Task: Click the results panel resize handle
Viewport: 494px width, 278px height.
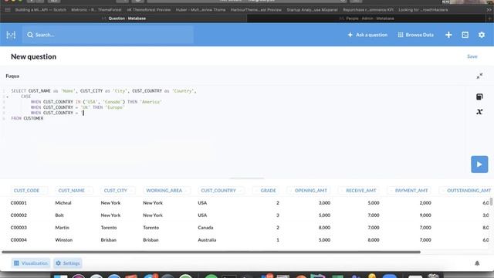Action: pos(247,178)
